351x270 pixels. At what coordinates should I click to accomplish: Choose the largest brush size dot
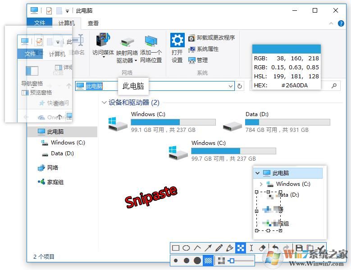[x=197, y=261]
